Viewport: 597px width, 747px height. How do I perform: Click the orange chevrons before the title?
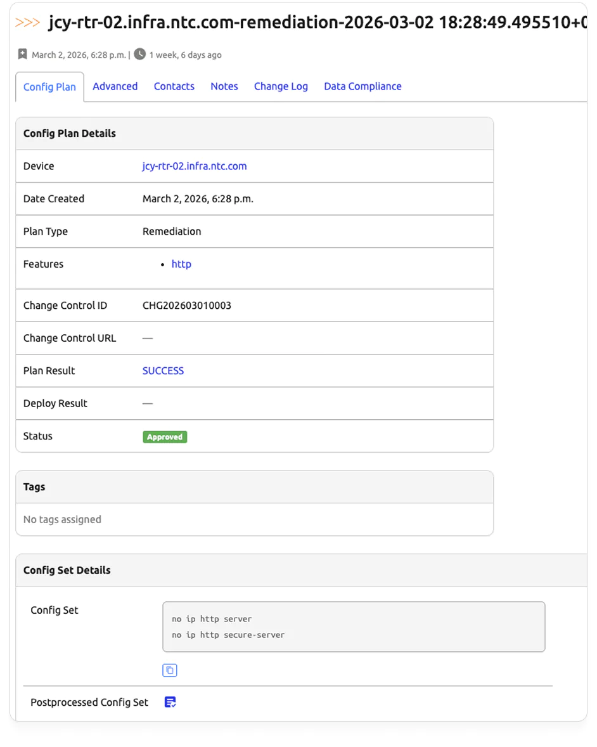click(x=28, y=23)
